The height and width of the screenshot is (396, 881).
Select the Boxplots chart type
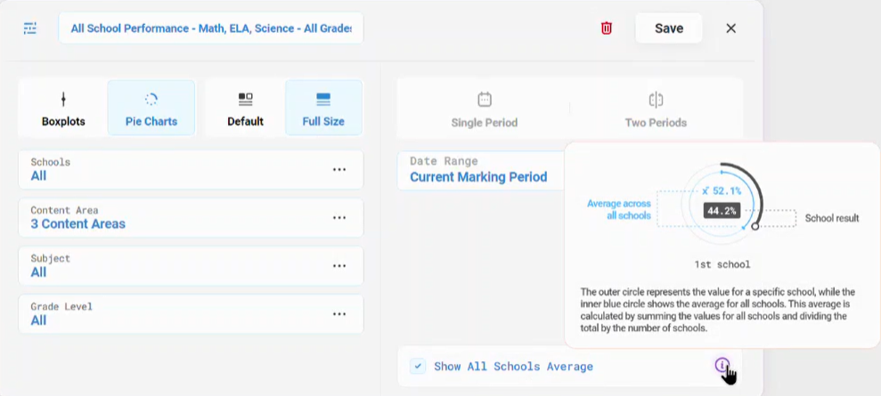click(x=63, y=109)
